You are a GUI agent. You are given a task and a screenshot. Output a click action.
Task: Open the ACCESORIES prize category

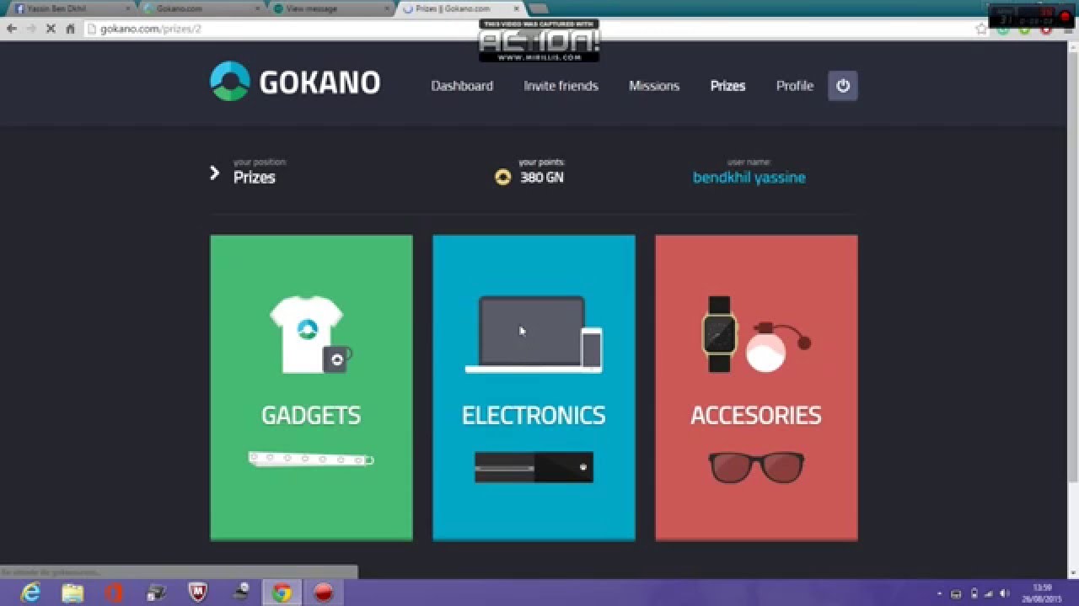coord(756,387)
